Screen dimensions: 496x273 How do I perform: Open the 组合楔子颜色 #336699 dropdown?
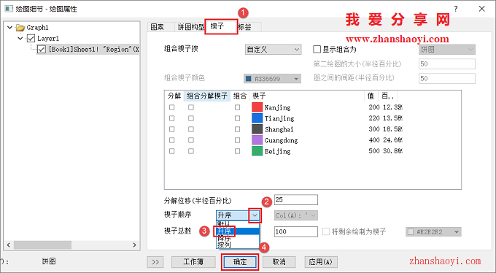(272, 79)
